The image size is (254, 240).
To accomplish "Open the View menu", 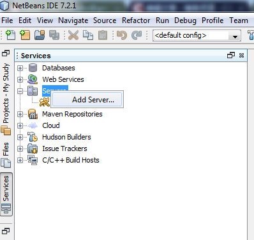I will click(x=45, y=20).
